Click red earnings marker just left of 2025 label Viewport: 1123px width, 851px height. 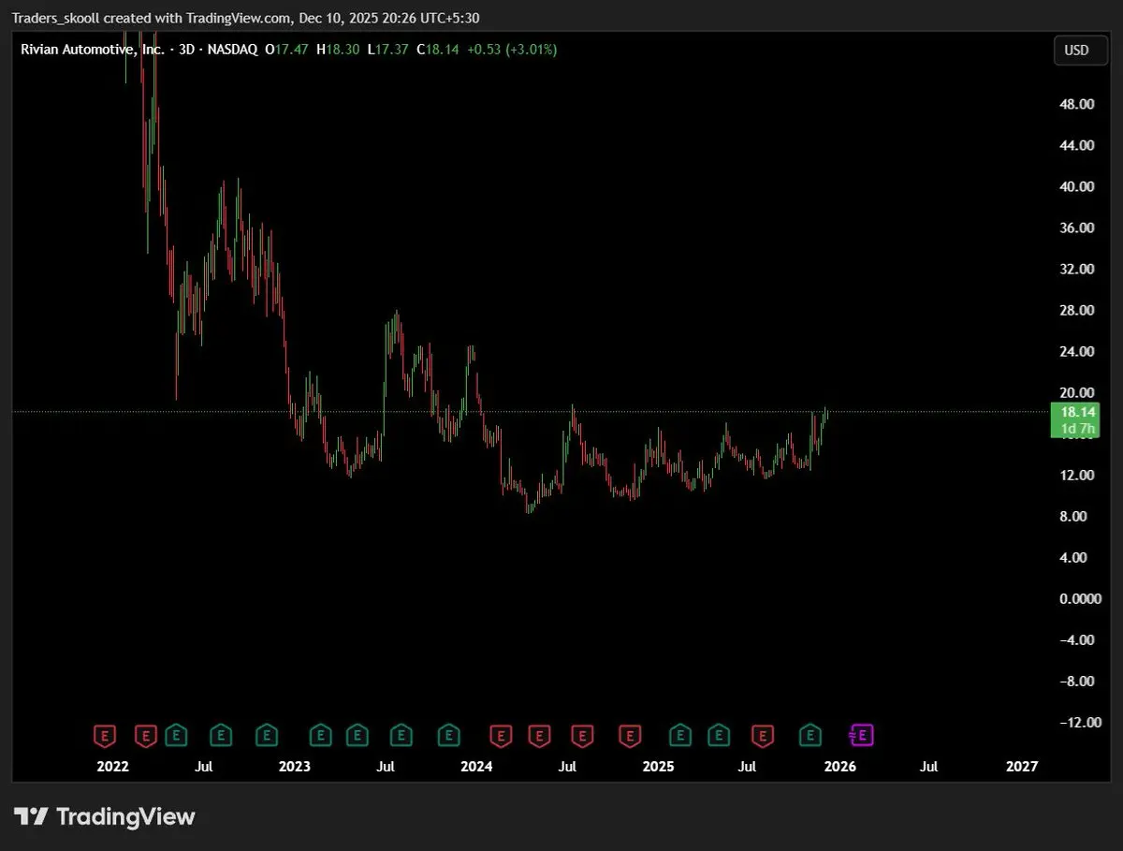(631, 736)
